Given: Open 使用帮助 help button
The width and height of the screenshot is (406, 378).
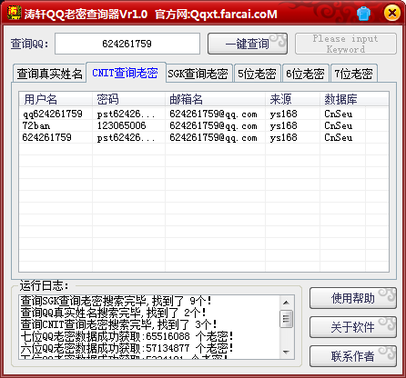Looking at the screenshot, I should click(x=353, y=298).
